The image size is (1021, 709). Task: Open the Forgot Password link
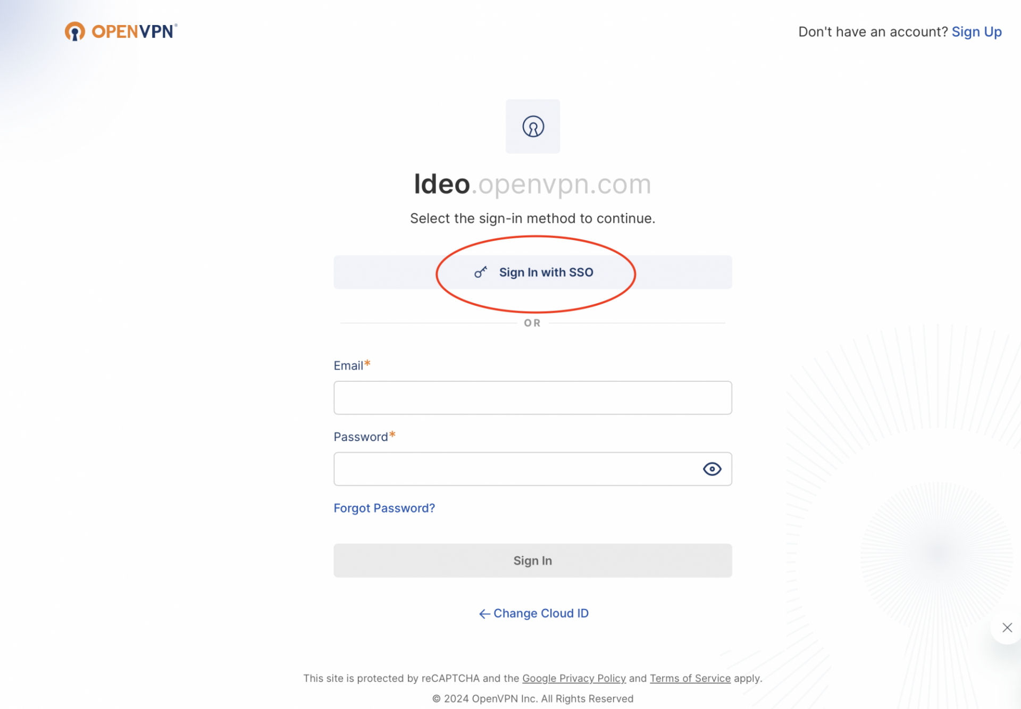click(x=384, y=508)
